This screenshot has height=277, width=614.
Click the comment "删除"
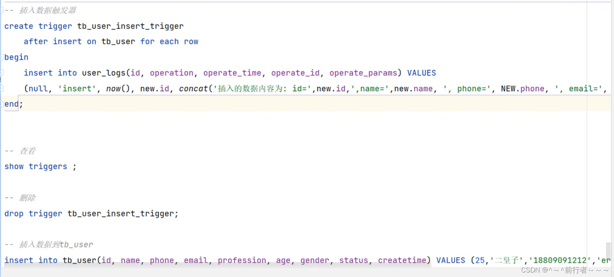(x=27, y=198)
